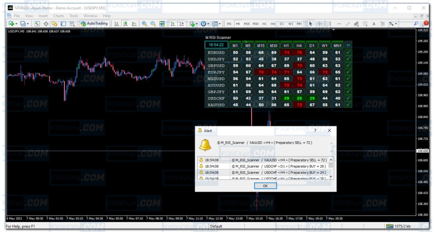434x232 pixels.
Task: Click the Zoom Out magnifier icon
Action: [153, 24]
